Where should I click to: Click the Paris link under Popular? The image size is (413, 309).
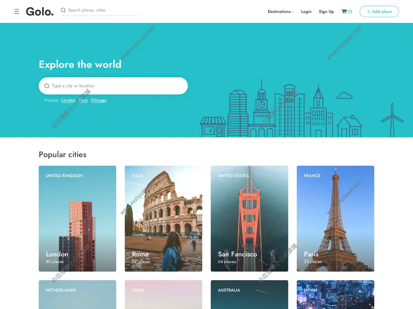[x=83, y=100]
